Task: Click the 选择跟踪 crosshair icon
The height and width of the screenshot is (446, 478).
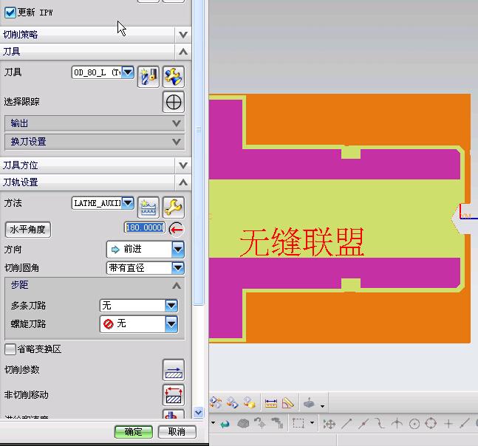Action: pos(174,102)
